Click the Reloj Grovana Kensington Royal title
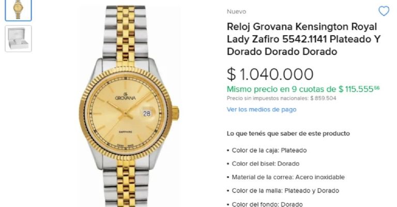Viewport: 397px width, 207px height. (303, 39)
